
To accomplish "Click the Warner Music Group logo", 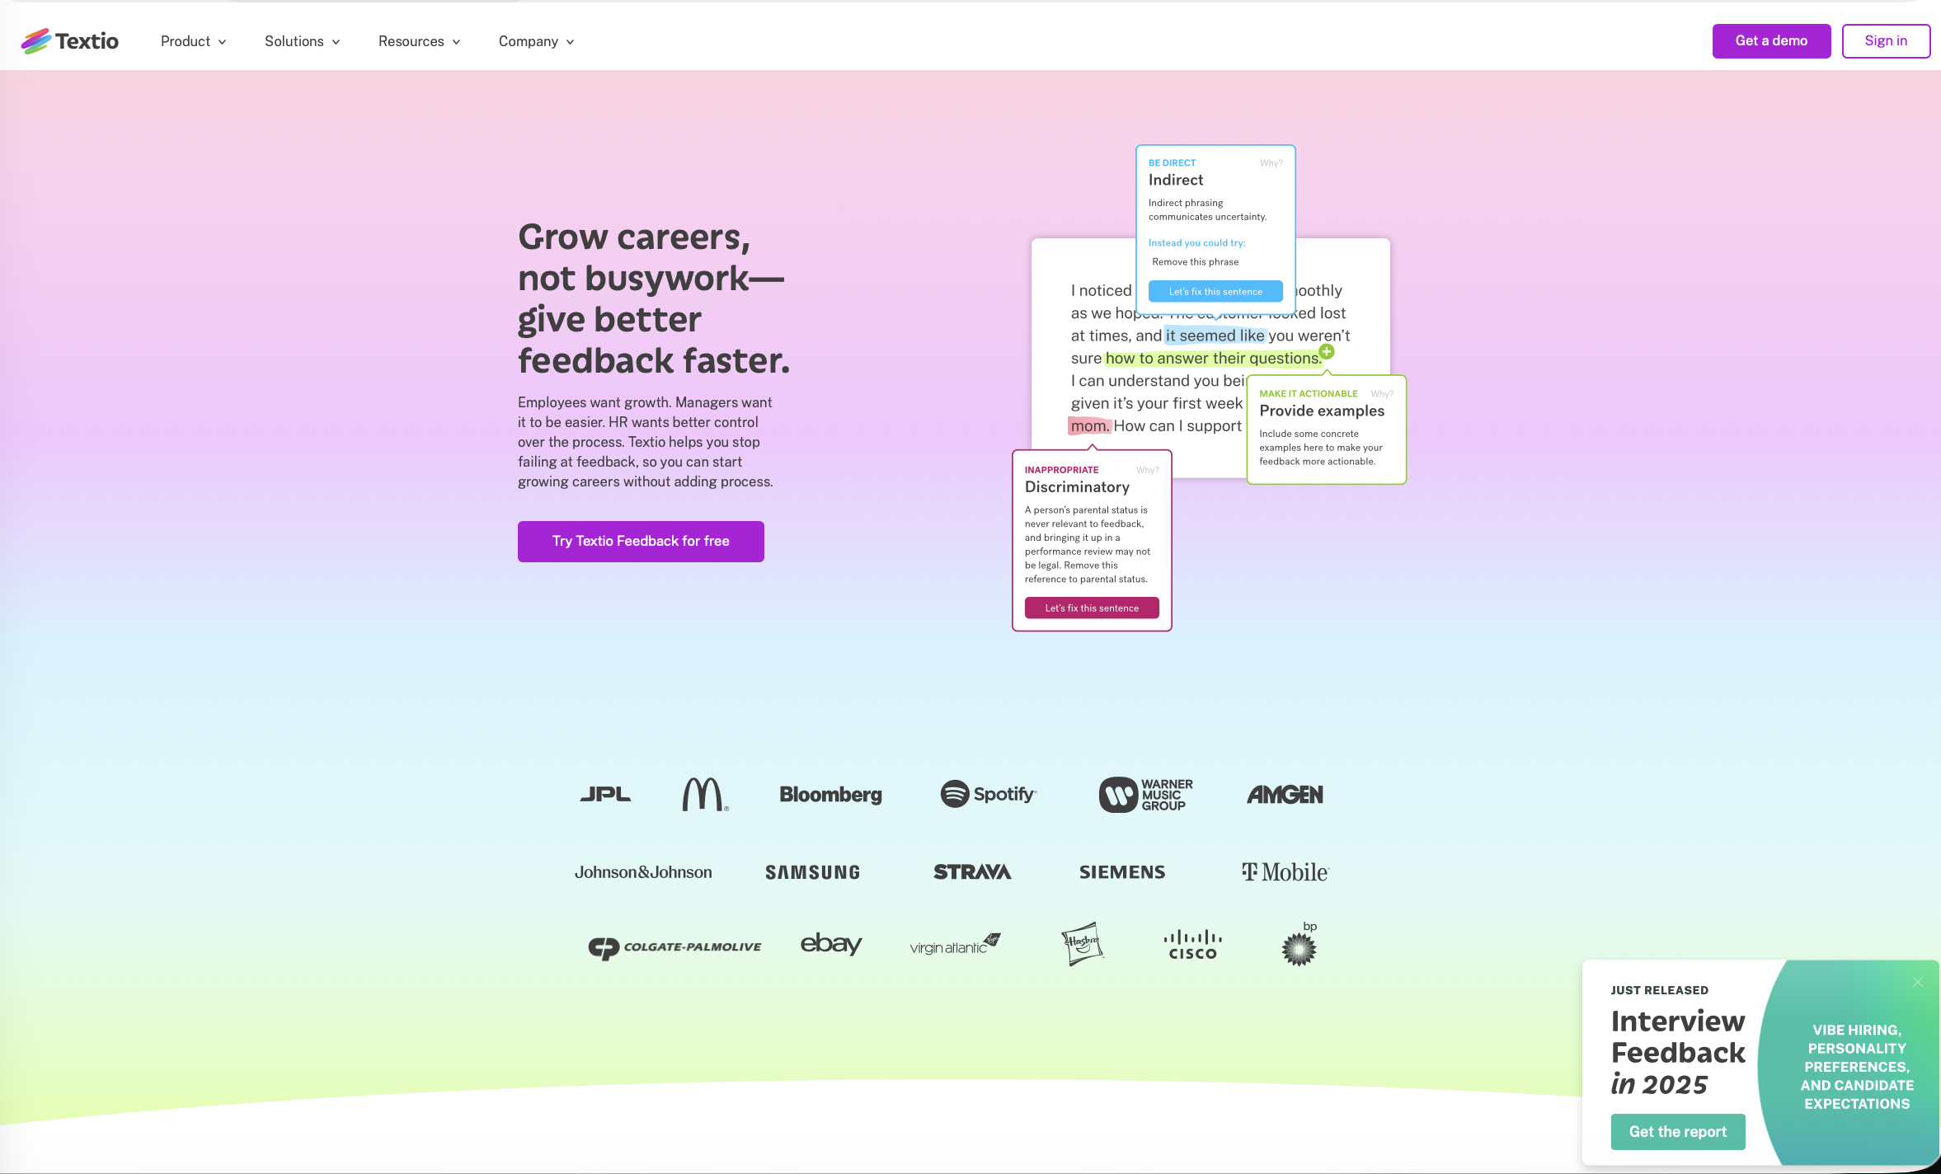I will [x=1145, y=795].
